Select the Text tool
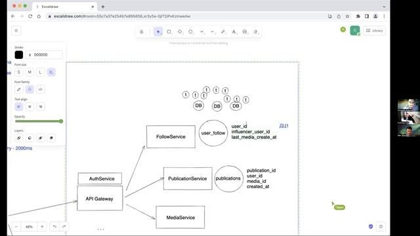 [x=234, y=32]
